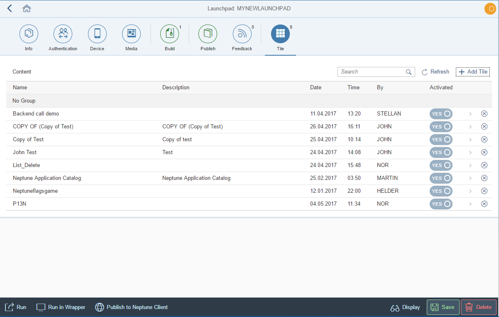Delete the launchpad

tap(479, 307)
